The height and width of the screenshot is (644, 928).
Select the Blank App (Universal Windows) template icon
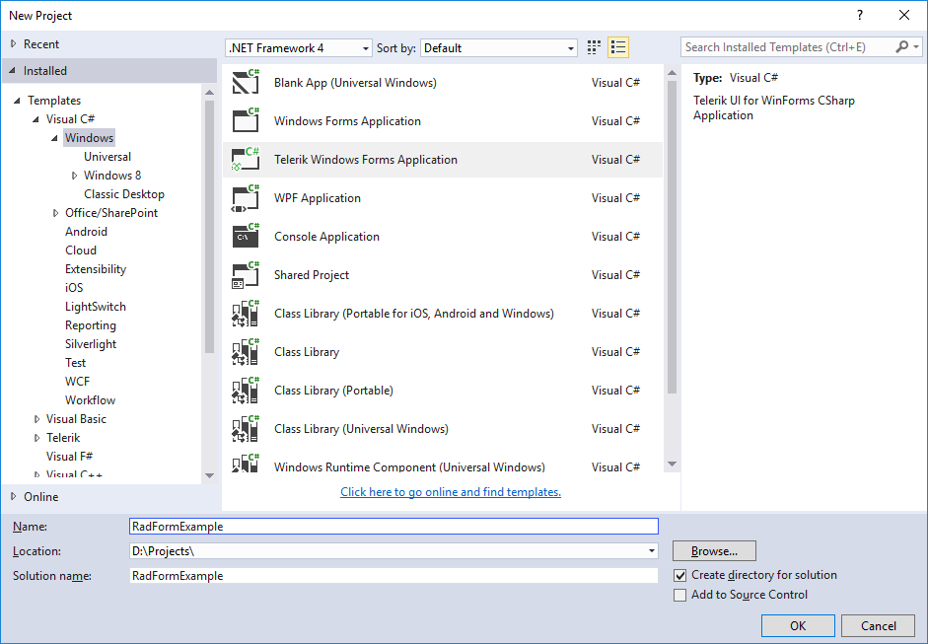coord(247,82)
